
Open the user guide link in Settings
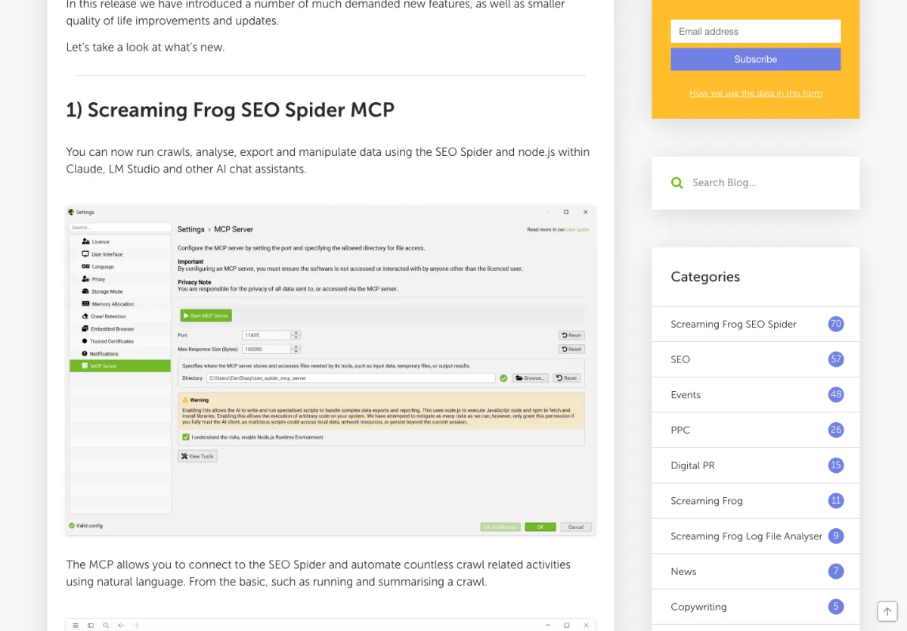(577, 229)
